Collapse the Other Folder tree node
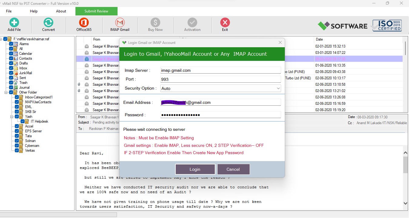409x218 pixels. click(6, 92)
